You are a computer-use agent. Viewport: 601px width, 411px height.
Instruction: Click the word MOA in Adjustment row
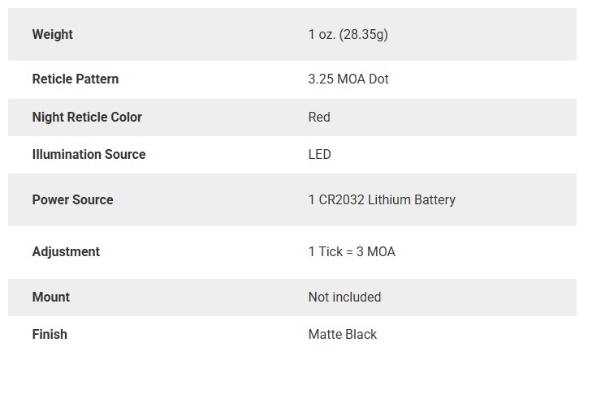coord(382,252)
